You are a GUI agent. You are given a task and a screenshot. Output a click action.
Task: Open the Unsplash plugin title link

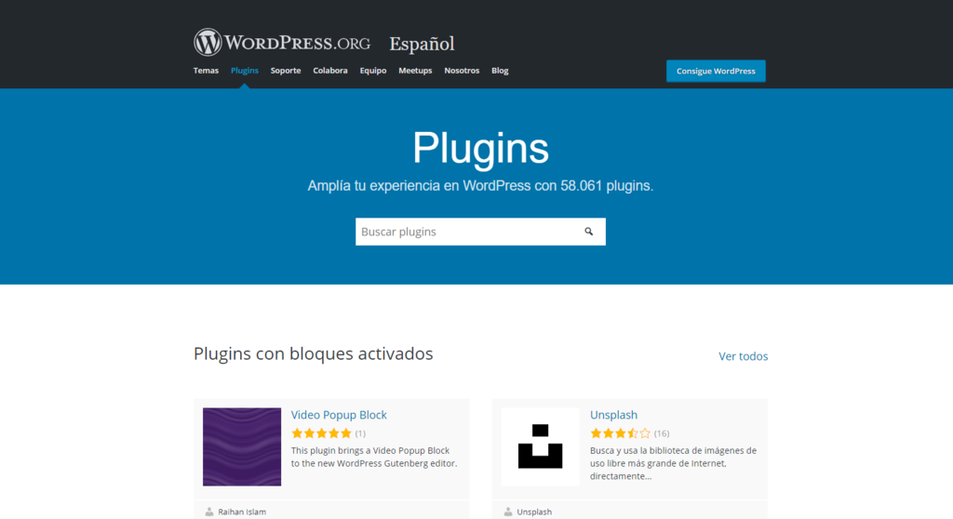(x=614, y=415)
